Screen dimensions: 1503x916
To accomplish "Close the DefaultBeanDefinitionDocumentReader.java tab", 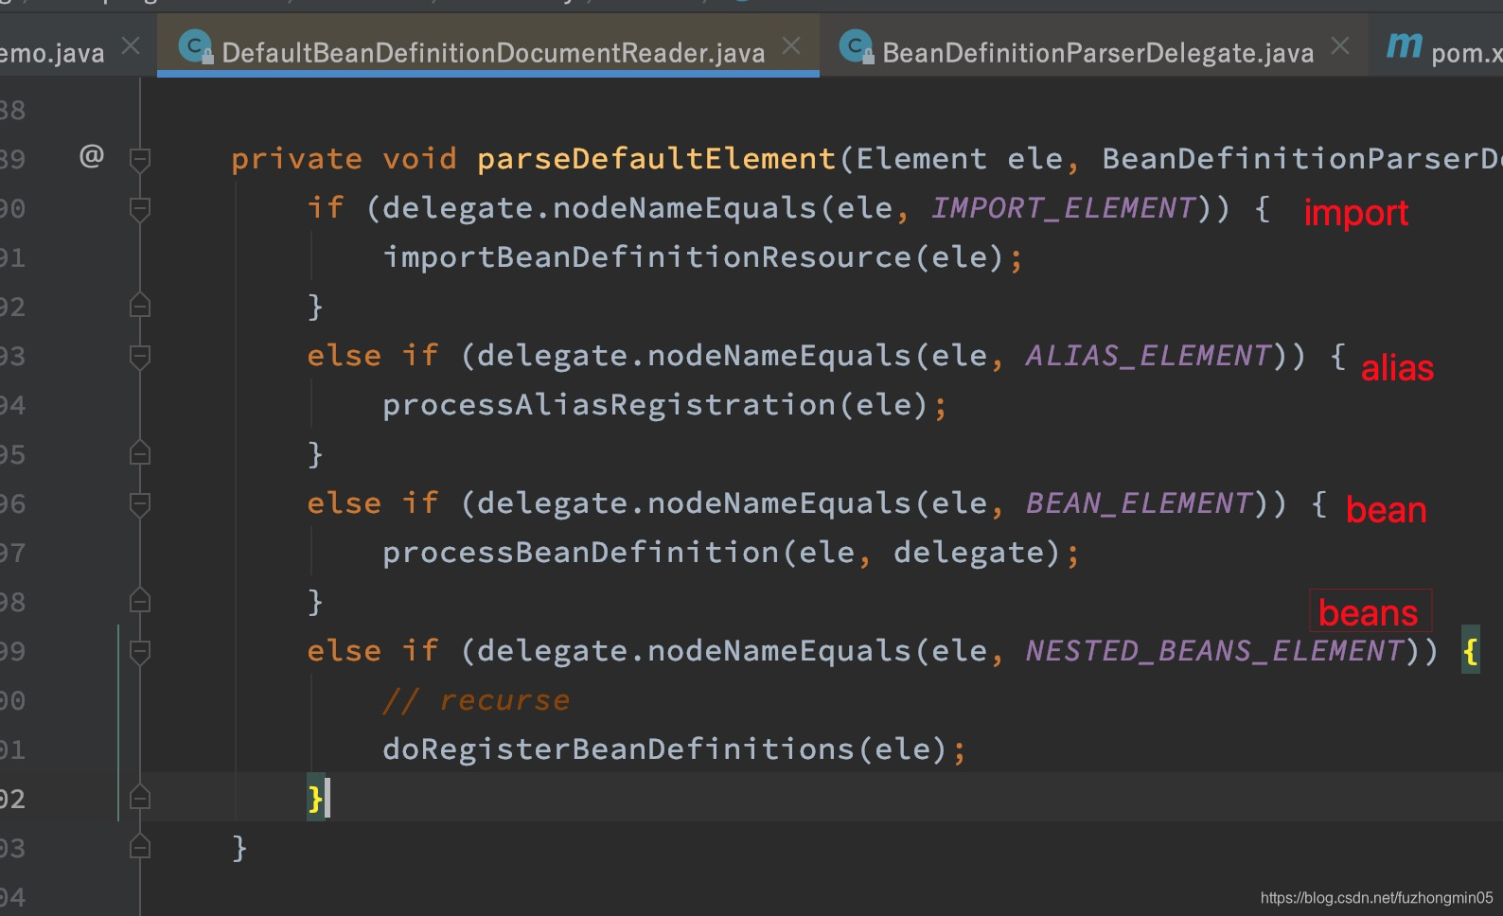I will click(791, 45).
